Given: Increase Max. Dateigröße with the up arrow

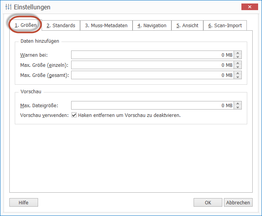Looking at the screenshot, I should click(x=238, y=104).
